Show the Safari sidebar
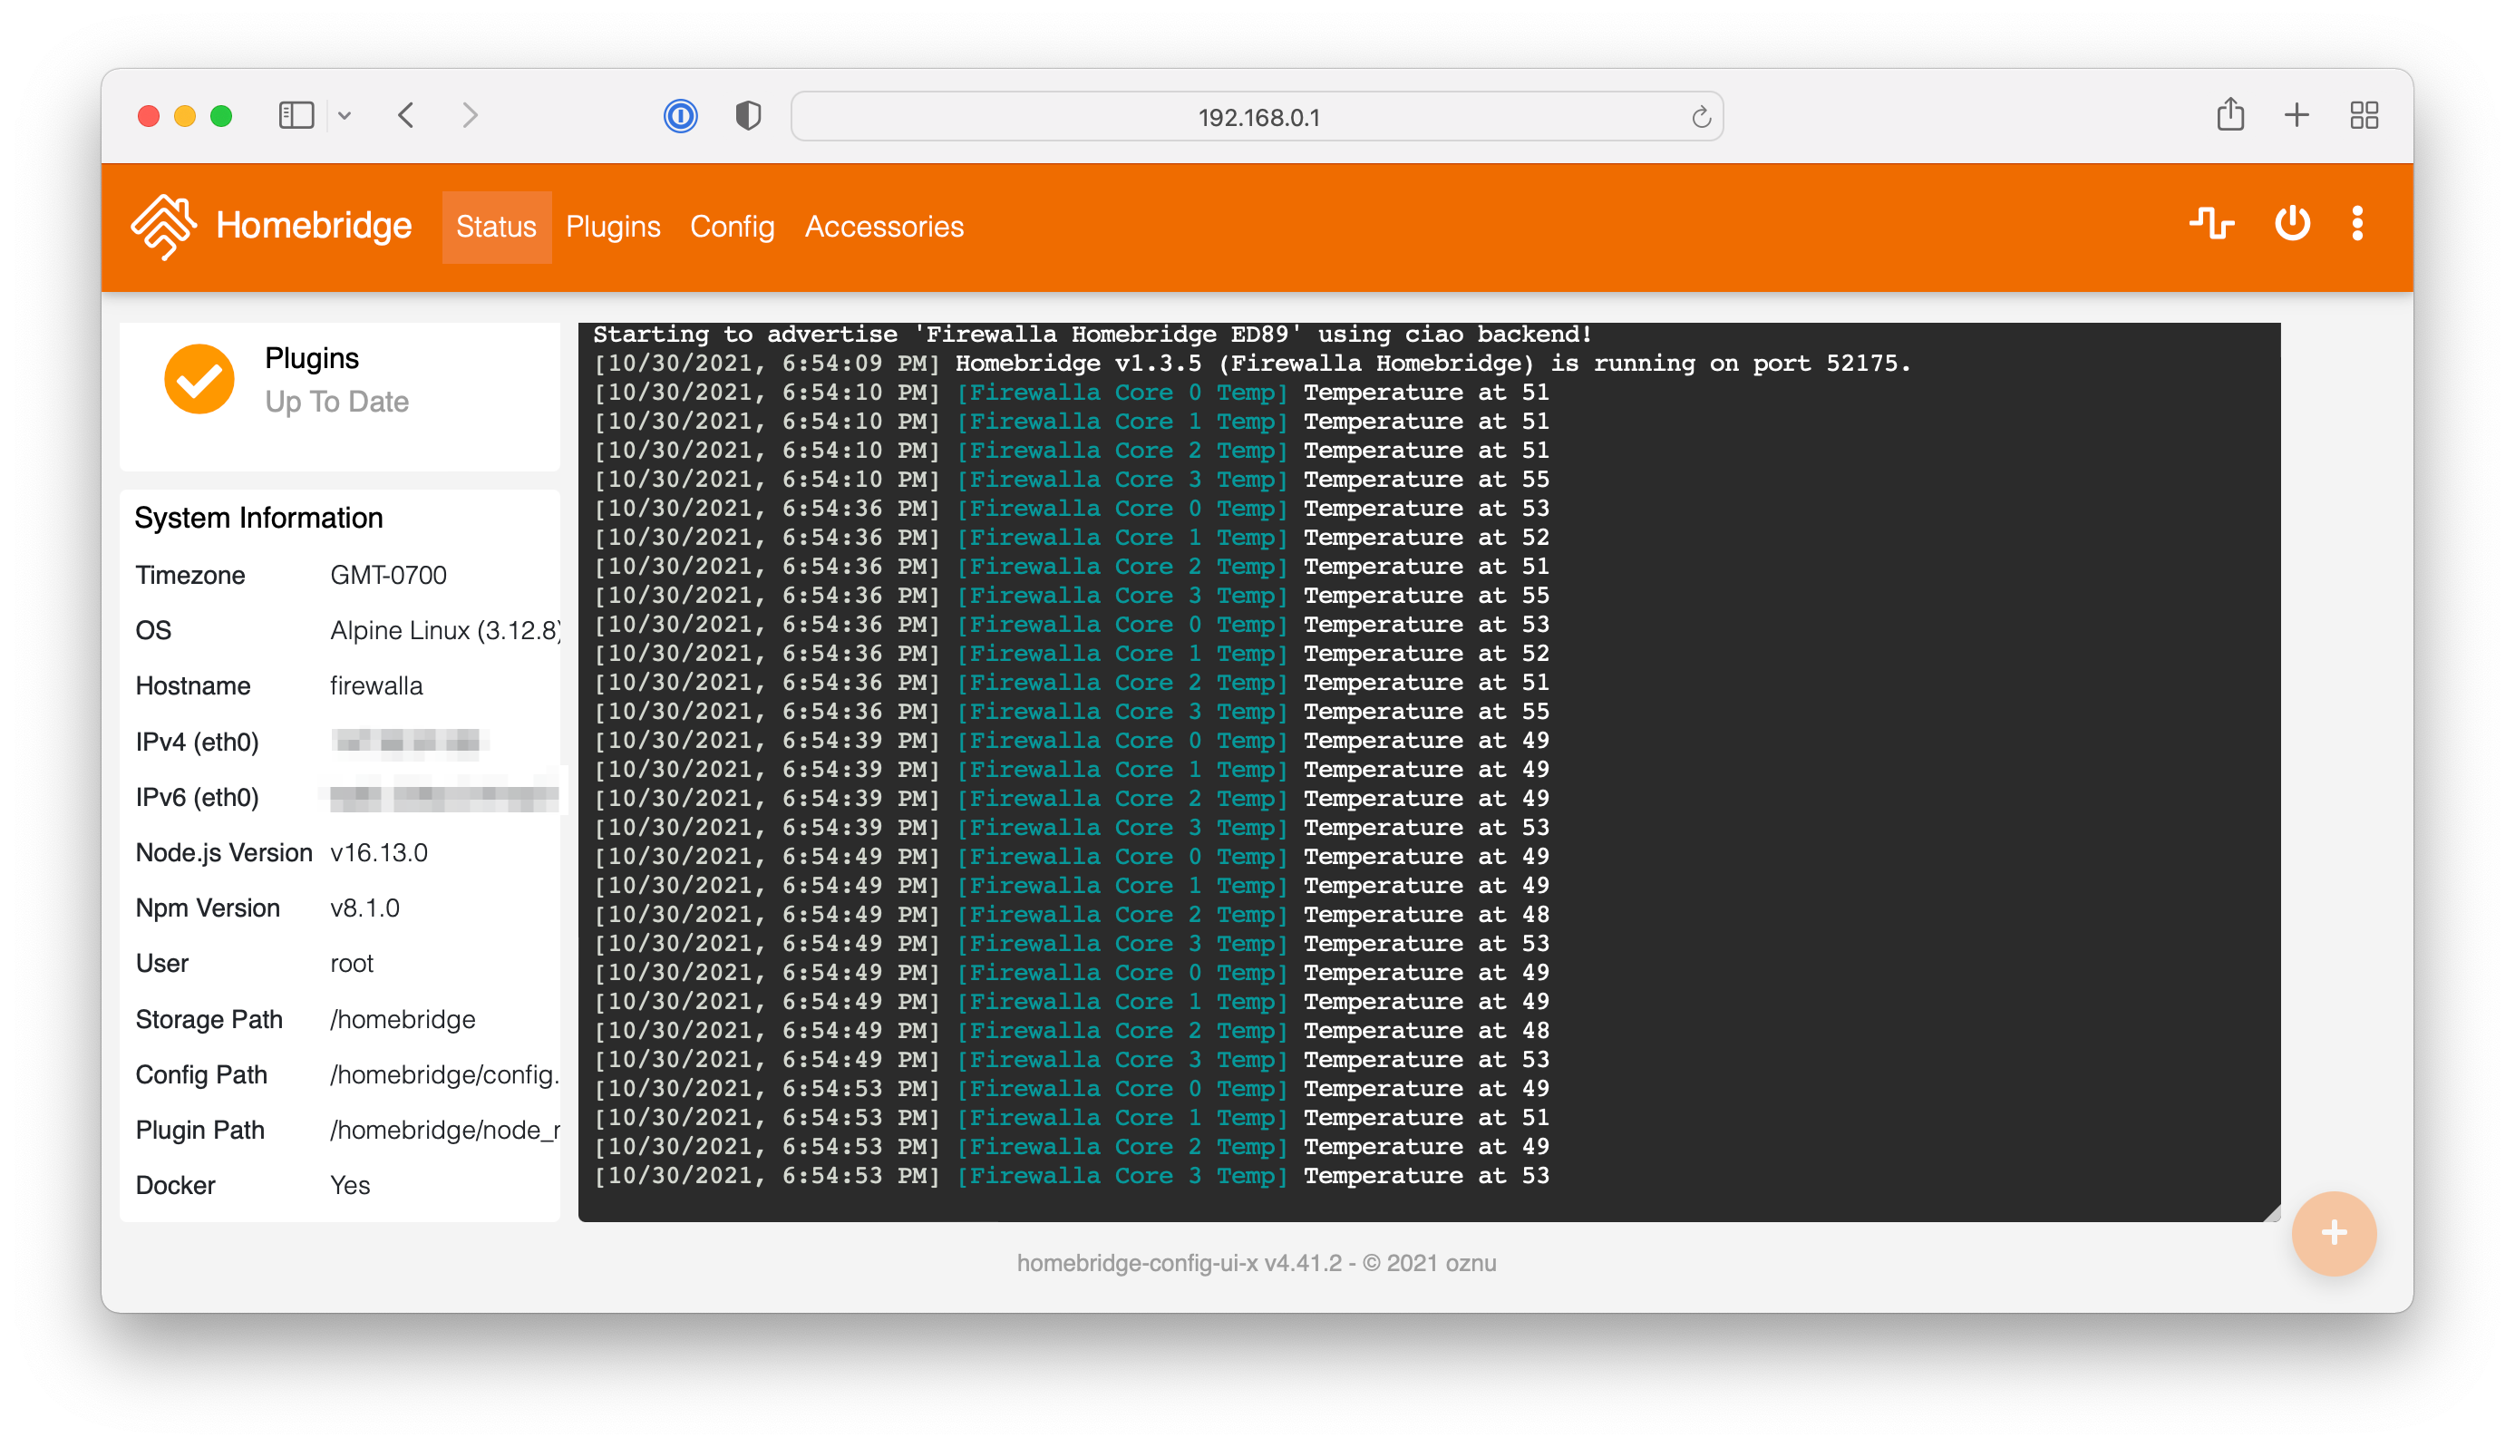Image resolution: width=2515 pixels, height=1447 pixels. click(296, 115)
